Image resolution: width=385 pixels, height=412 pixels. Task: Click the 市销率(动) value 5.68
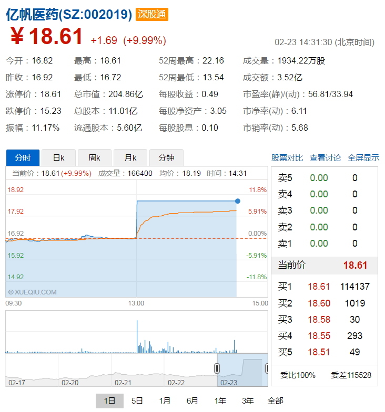[300, 128]
